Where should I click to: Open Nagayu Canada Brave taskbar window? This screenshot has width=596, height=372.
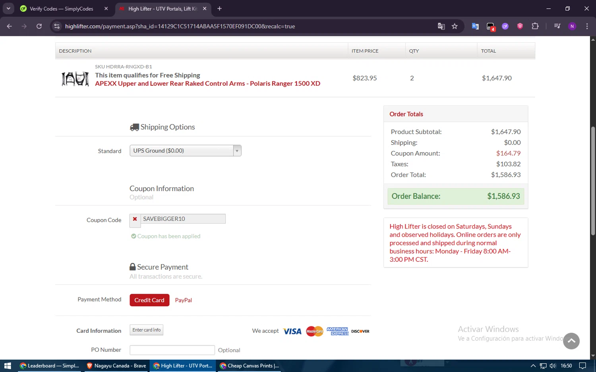(x=116, y=366)
